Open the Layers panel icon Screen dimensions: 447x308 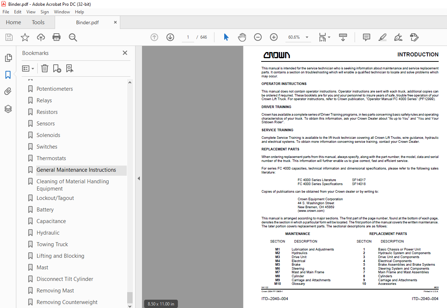tap(8, 109)
